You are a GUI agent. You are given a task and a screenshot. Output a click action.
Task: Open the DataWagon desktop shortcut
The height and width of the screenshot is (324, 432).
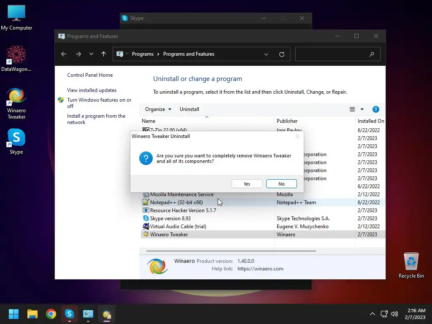(x=16, y=58)
